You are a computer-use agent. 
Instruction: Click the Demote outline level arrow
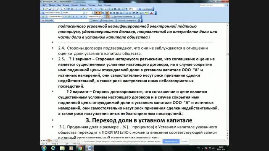click(x=66, y=17)
